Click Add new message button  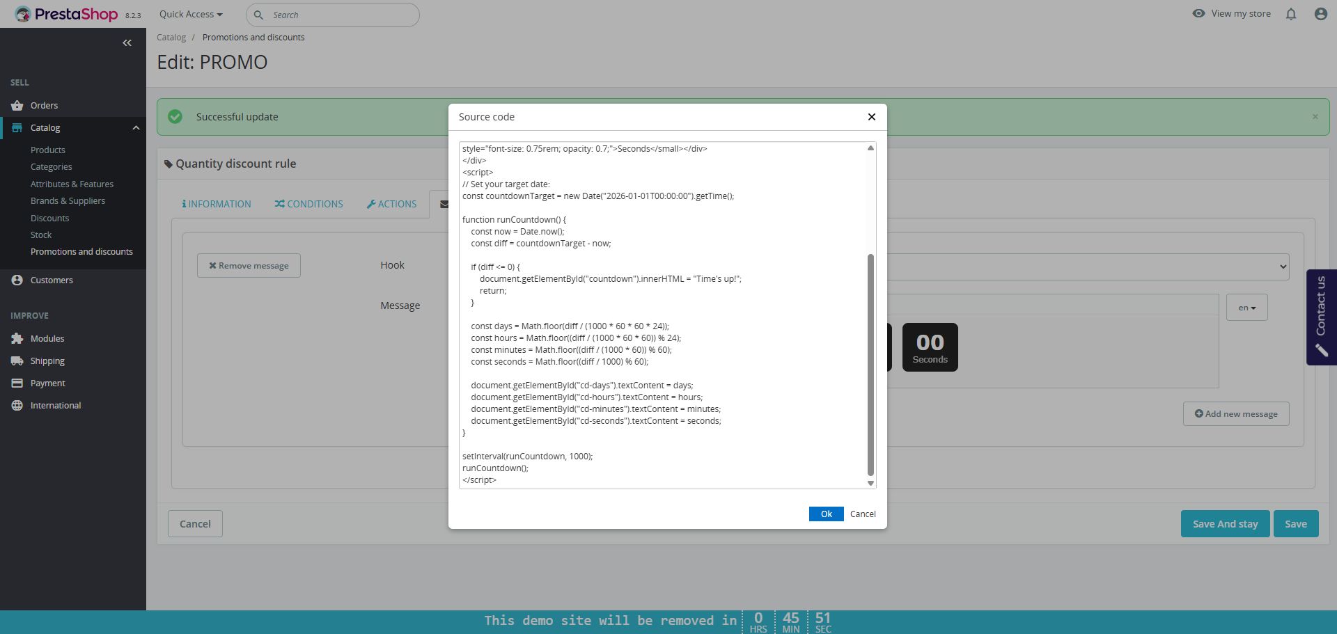click(x=1236, y=414)
